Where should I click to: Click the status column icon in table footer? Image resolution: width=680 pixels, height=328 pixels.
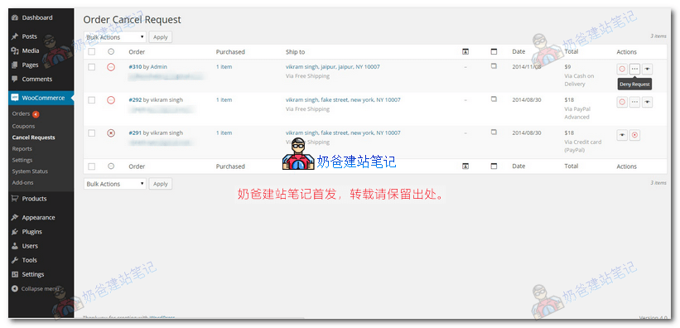[111, 166]
